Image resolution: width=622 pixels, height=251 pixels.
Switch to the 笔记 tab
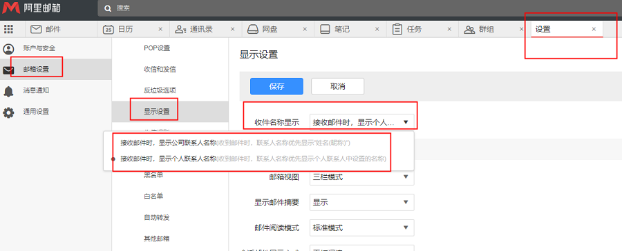(350, 29)
